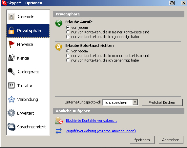The height and width of the screenshot is (148, 187).
Task: Allow calls only from approved contacts
Action: coord(68,37)
